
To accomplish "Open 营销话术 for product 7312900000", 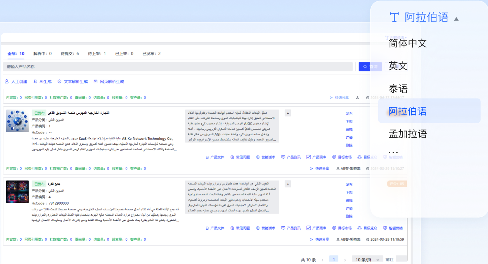I will pos(266,228).
